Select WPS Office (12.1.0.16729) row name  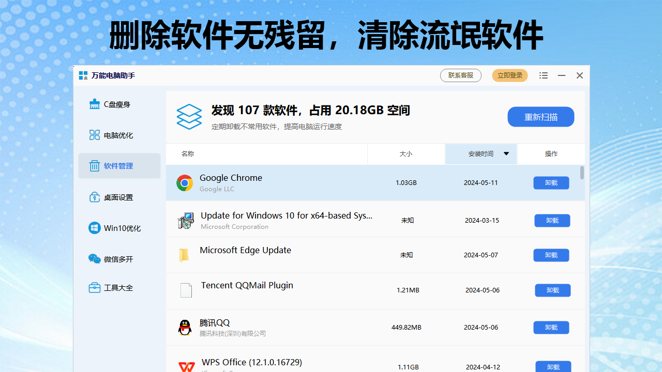[x=252, y=362]
